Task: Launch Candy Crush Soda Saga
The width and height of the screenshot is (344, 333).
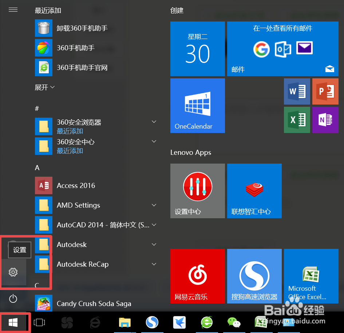Action: [x=96, y=303]
